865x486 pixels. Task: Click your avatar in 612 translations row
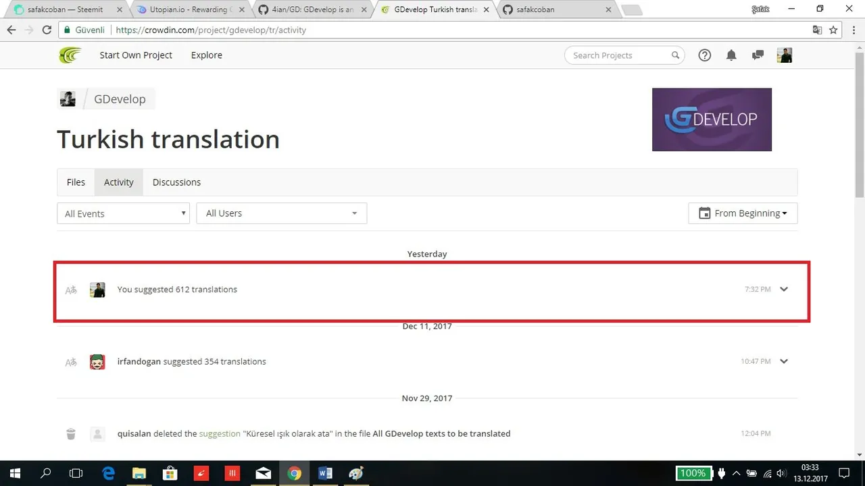click(x=97, y=290)
